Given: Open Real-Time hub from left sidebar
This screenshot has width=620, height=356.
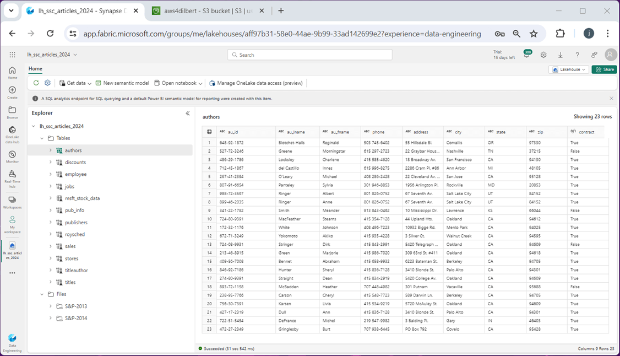Looking at the screenshot, I should click(x=12, y=177).
